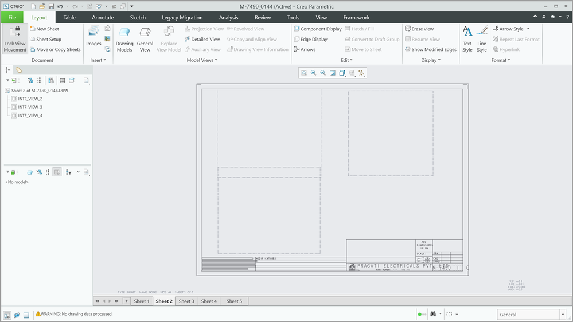Click Show Modified Edges
Image resolution: width=573 pixels, height=322 pixels.
pyautogui.click(x=431, y=50)
